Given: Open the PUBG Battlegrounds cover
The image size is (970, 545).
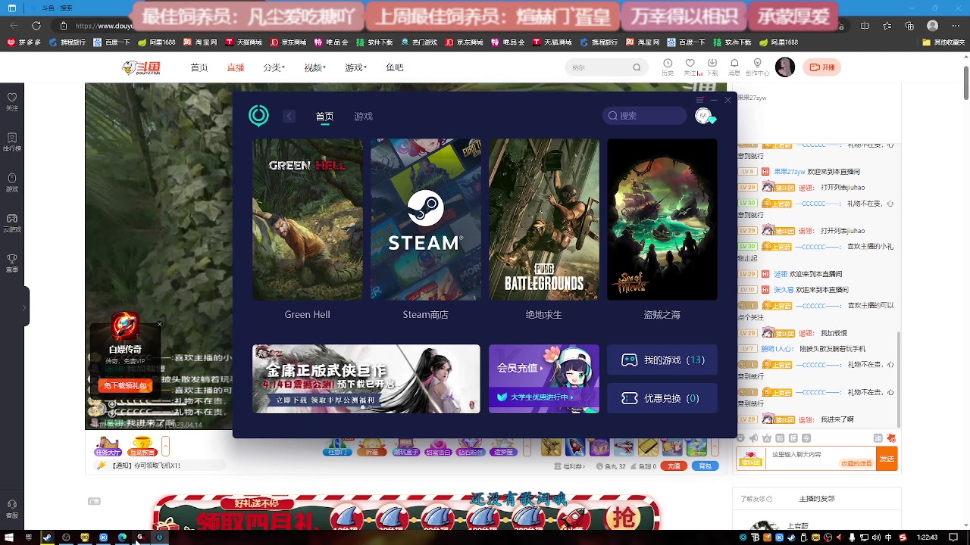Looking at the screenshot, I should coord(543,219).
